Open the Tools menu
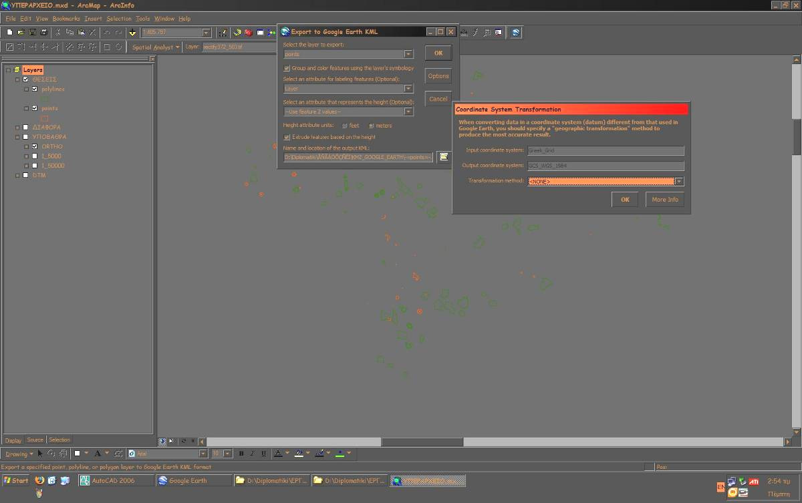The height and width of the screenshot is (503, 802). 143,19
